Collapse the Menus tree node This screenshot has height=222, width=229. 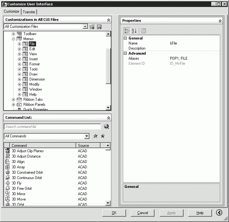(x=14, y=39)
